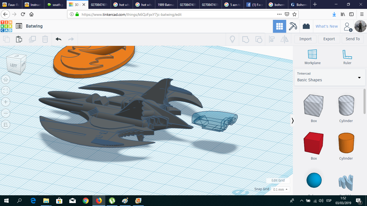The height and width of the screenshot is (206, 367).
Task: Open a new browser tab
Action: point(315,5)
